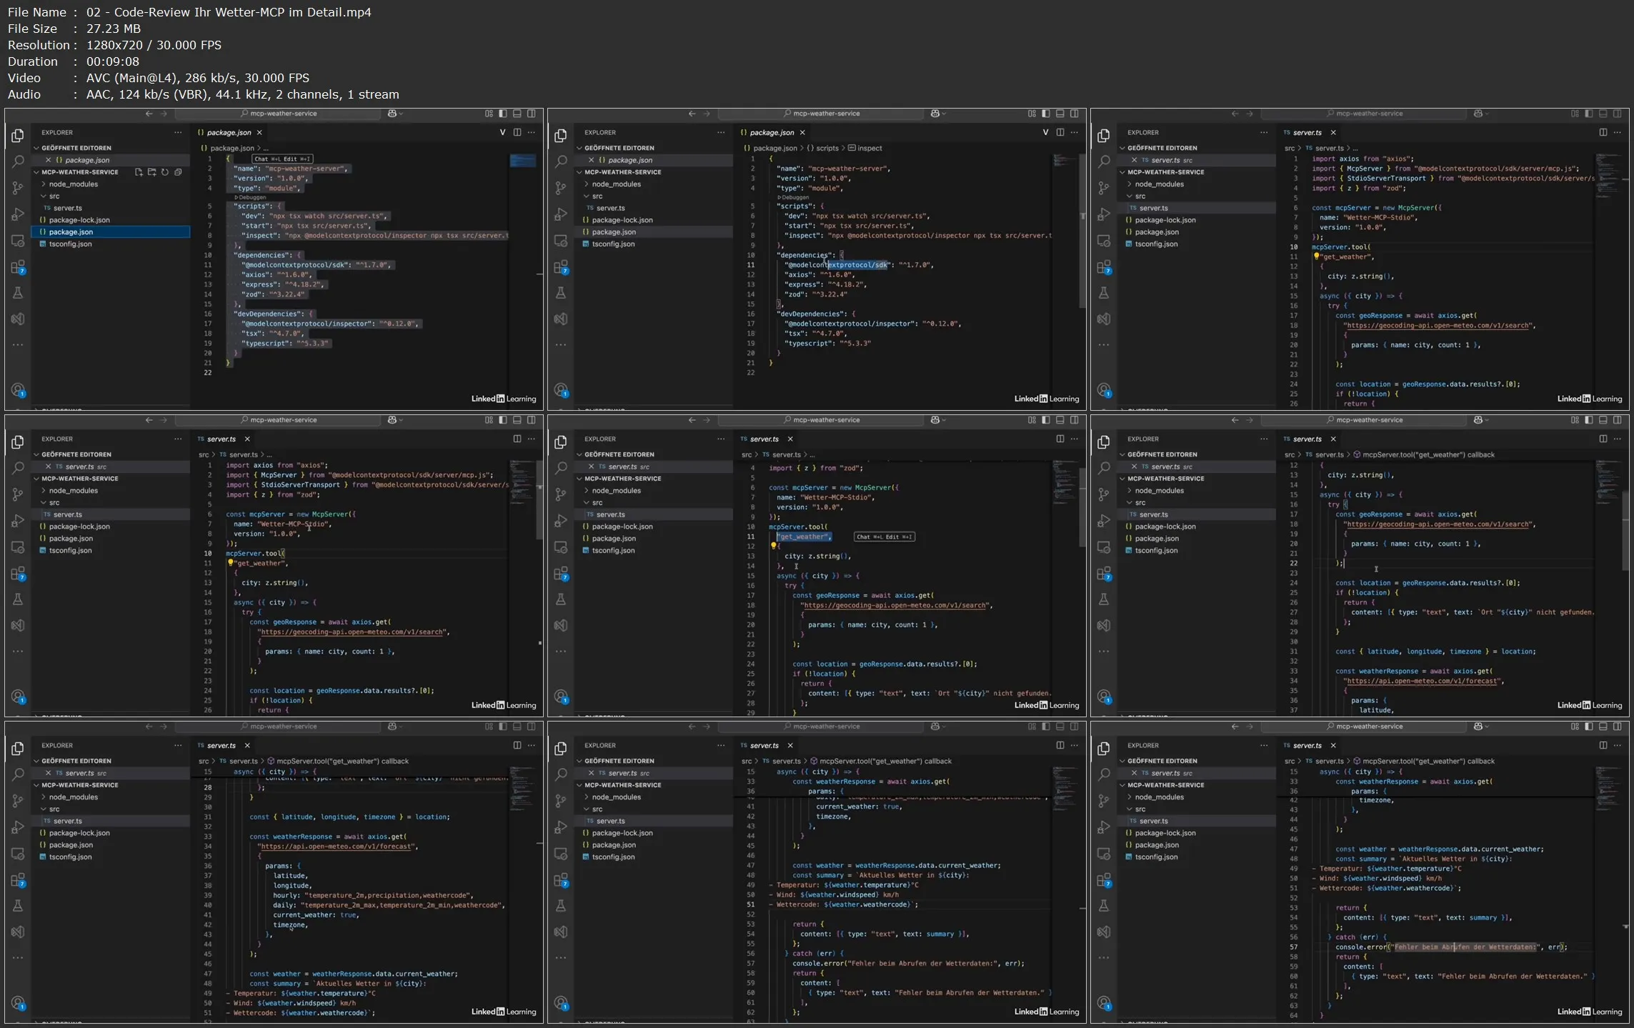Open Explorer view in top-left frame's activity bar
Image resolution: width=1634 pixels, height=1028 pixels.
click(x=18, y=135)
